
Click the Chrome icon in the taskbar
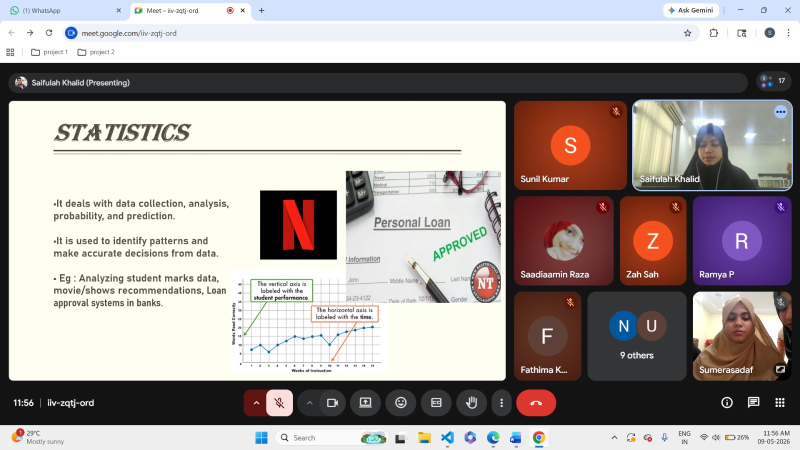tap(538, 438)
